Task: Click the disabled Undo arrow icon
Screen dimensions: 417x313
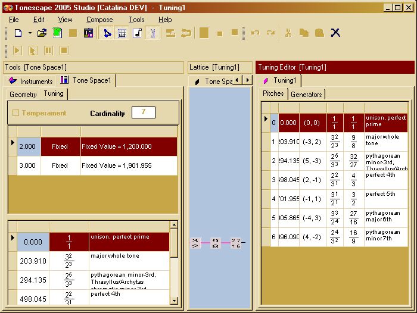Action: pyautogui.click(x=256, y=33)
